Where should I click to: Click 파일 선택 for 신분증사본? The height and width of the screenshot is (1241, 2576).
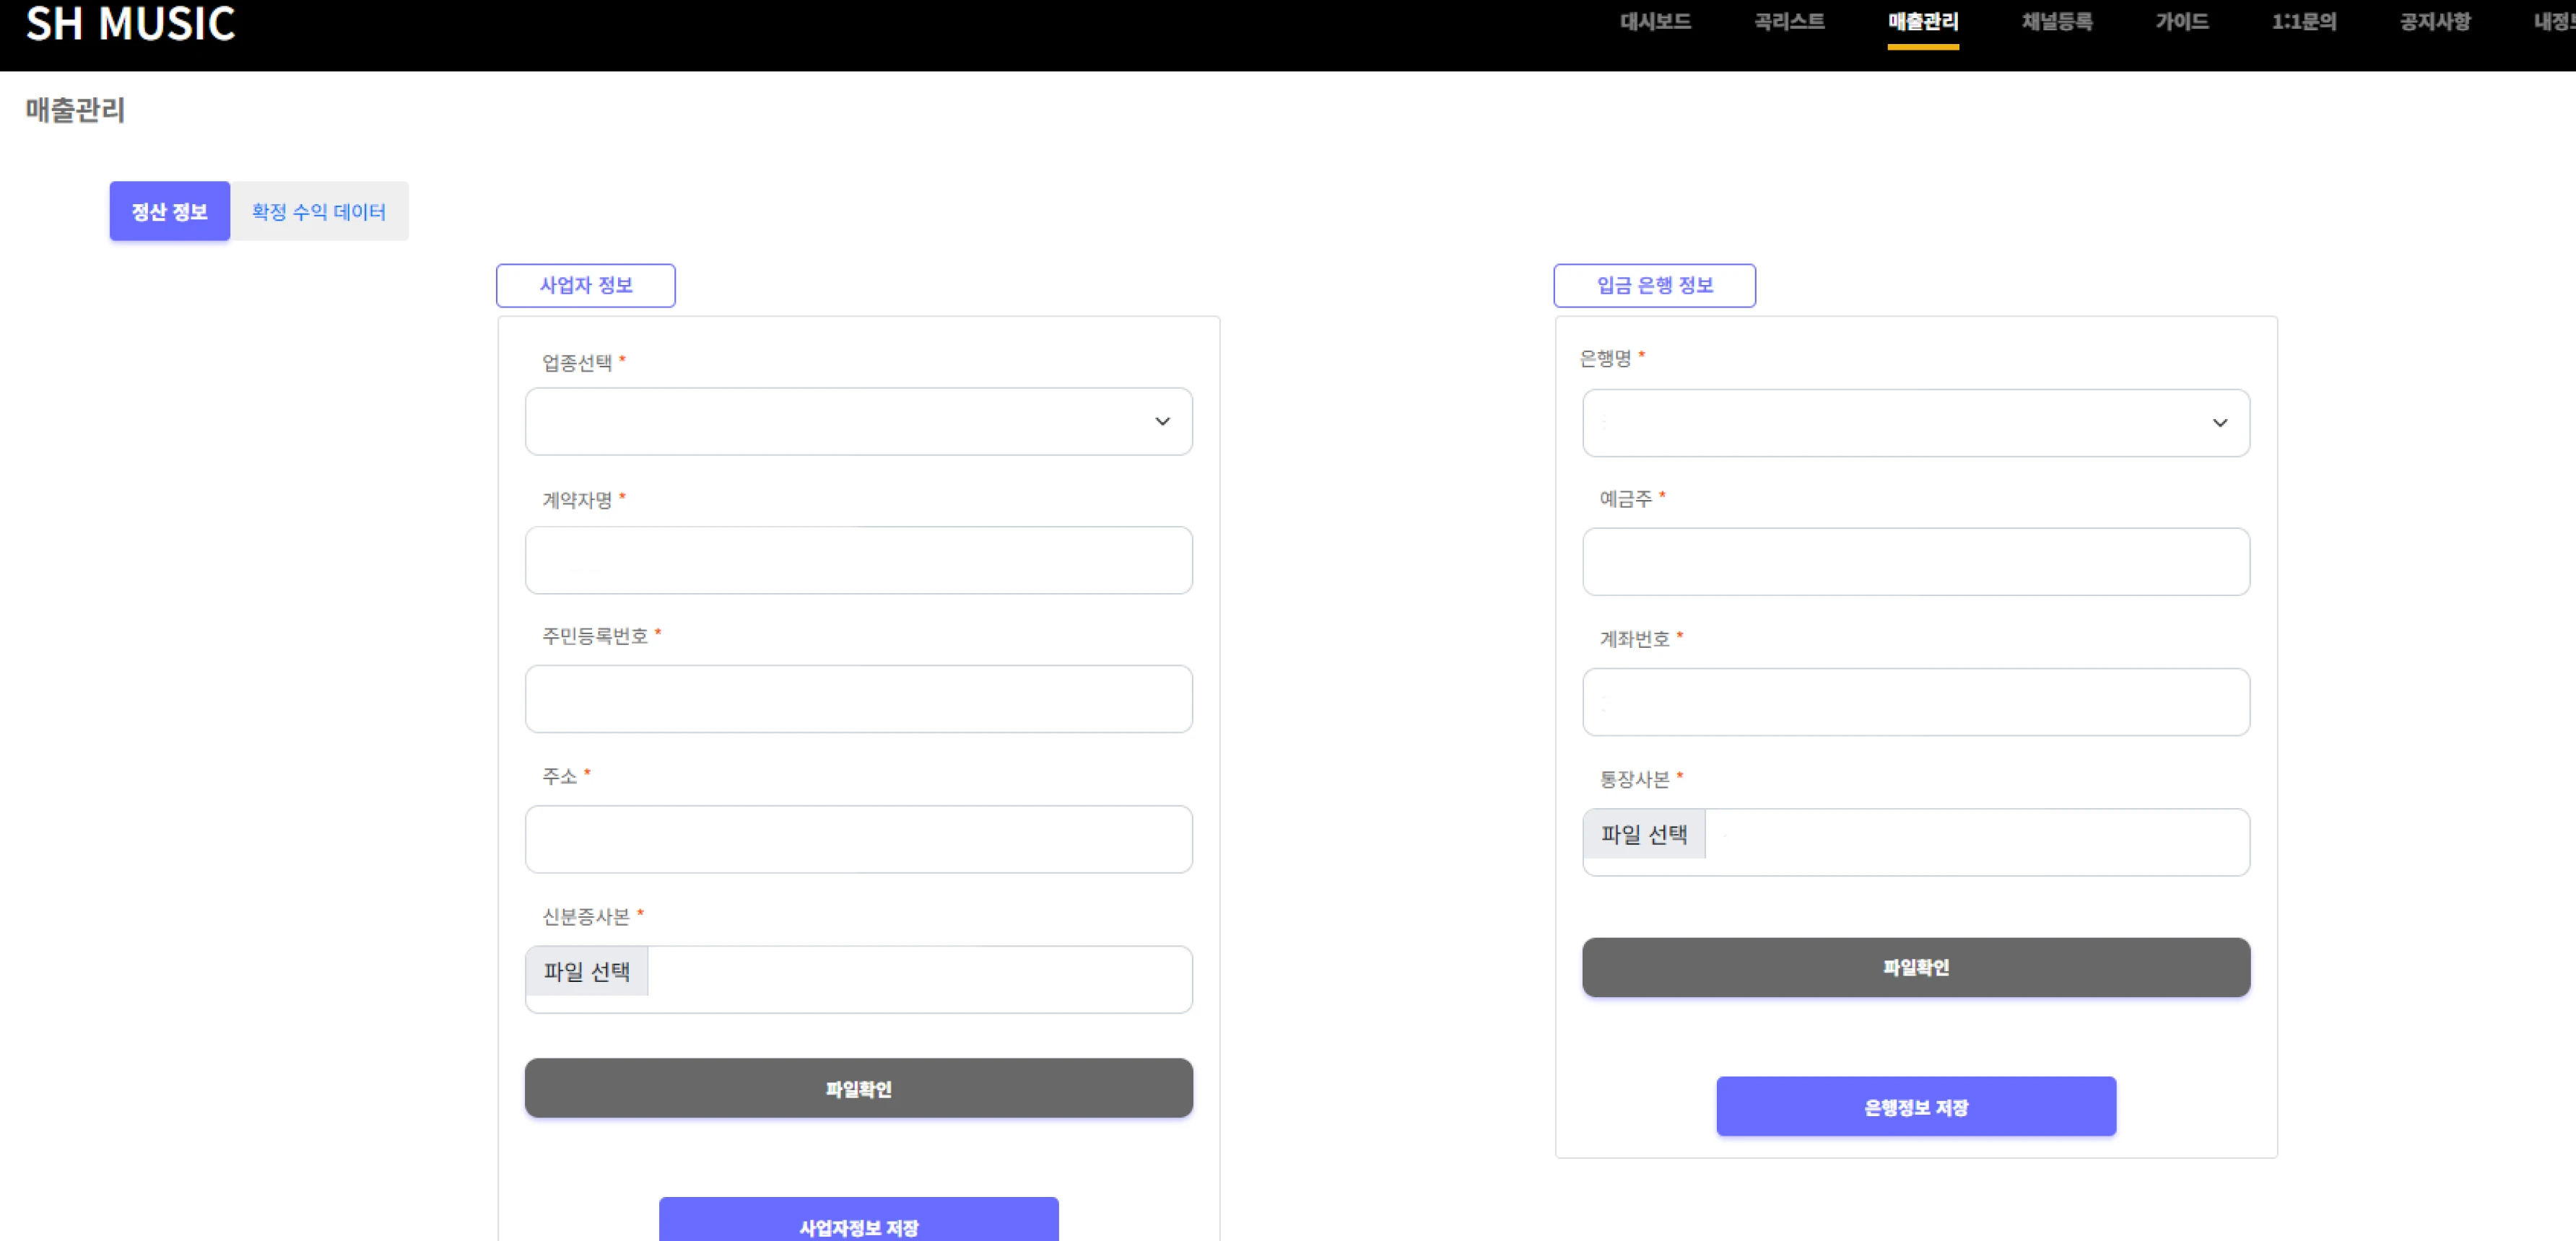click(x=587, y=971)
